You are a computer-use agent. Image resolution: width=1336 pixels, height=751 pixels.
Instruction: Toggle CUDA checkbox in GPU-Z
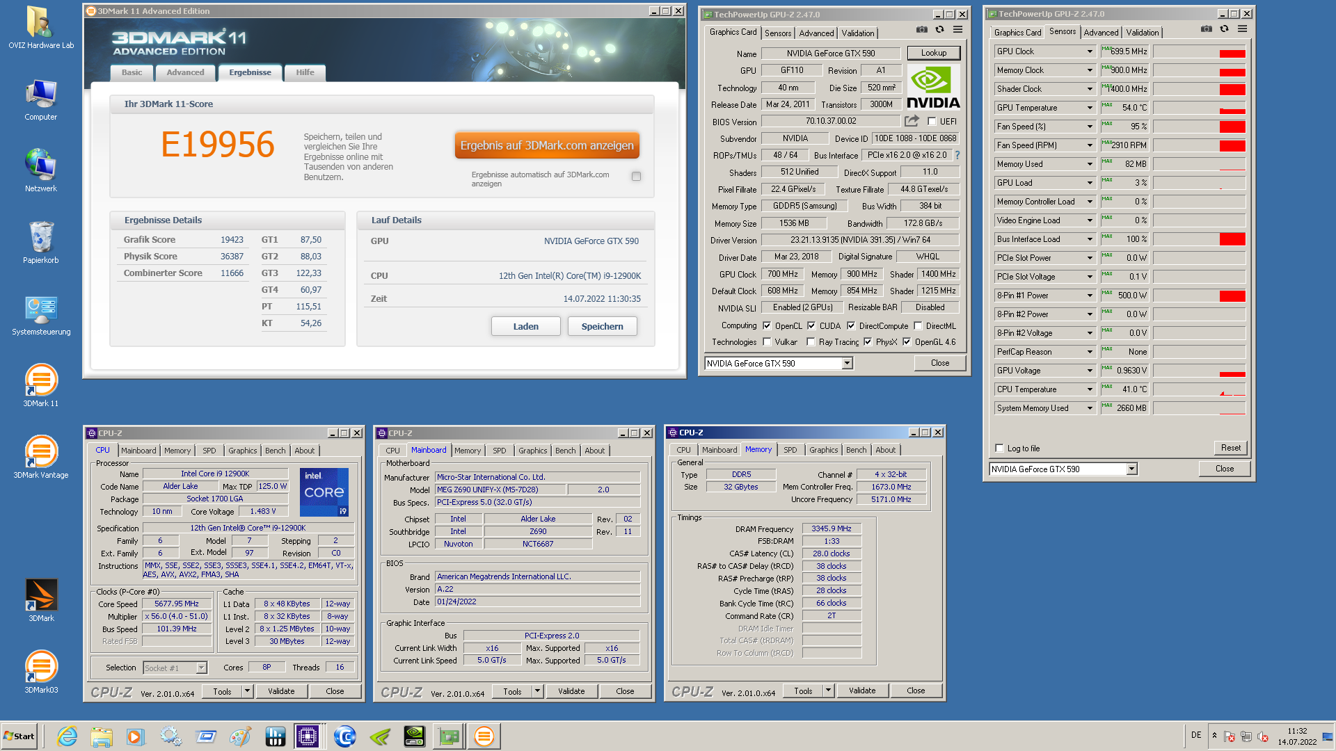(811, 325)
